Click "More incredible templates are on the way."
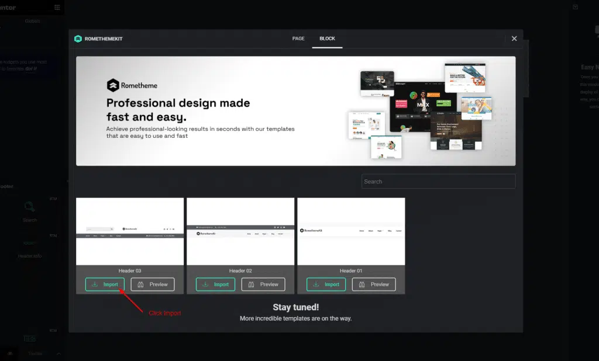This screenshot has width=599, height=361. 295,318
